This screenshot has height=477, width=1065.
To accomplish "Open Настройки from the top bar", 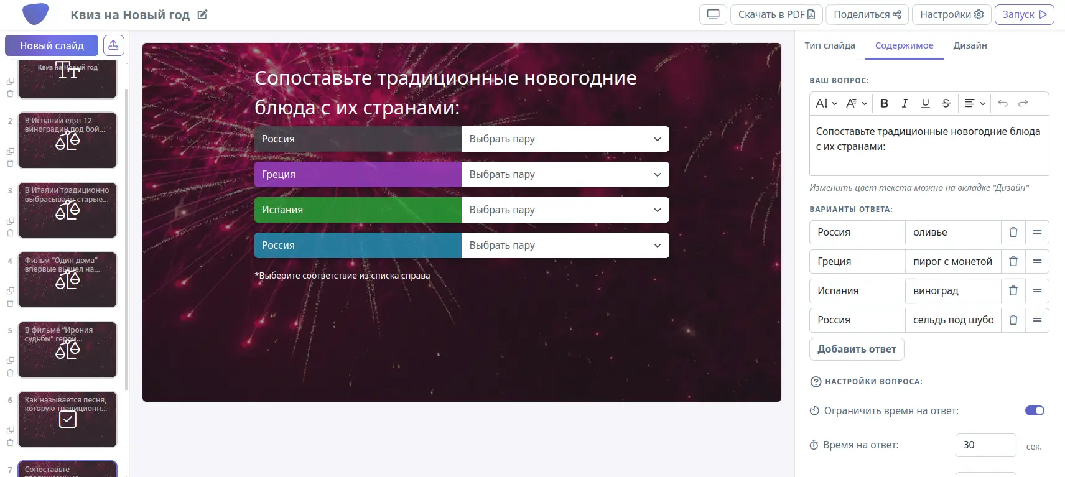I will tap(951, 14).
